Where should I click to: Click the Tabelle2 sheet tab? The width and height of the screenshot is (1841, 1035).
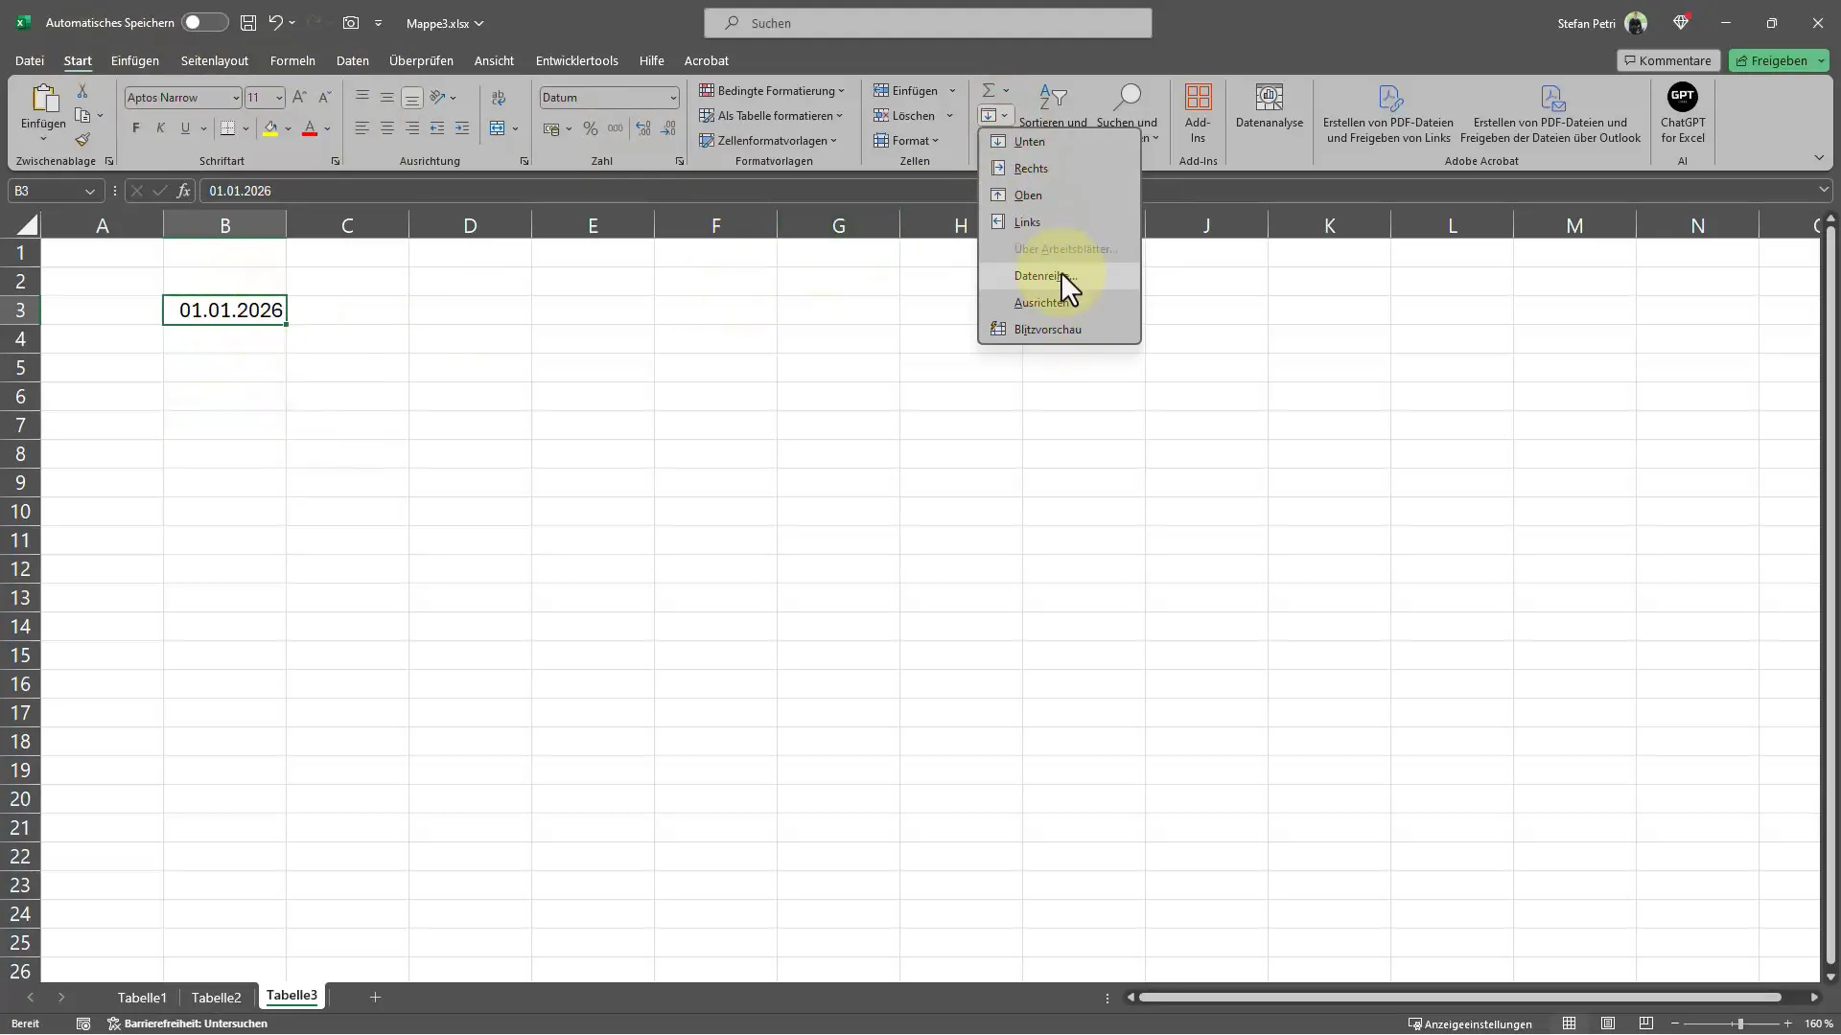click(216, 996)
